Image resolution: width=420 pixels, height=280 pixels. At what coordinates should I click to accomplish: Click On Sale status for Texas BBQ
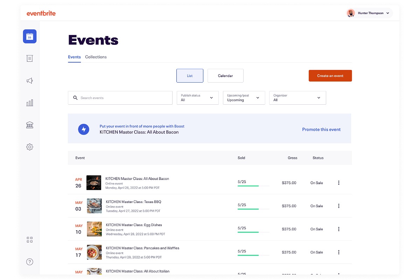tap(317, 206)
